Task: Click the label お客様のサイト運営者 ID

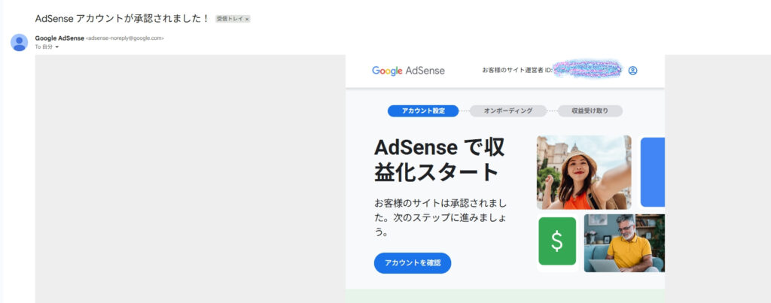Action: pos(517,71)
